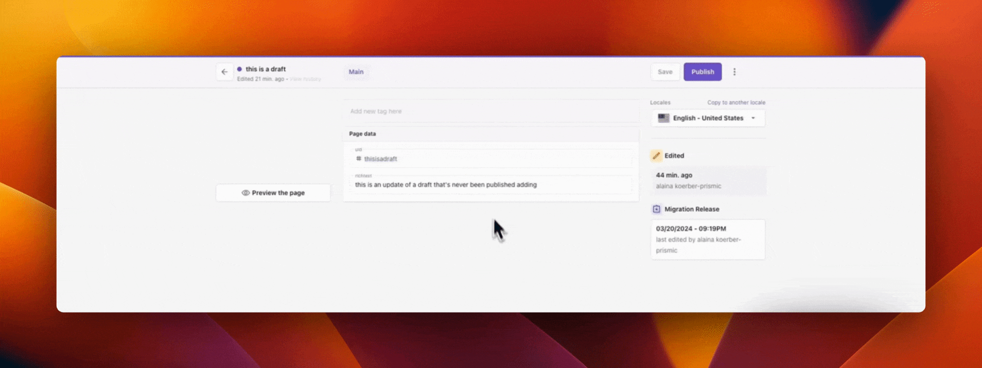Click the pencil Edited status icon
This screenshot has height=368, width=982.
click(x=656, y=156)
